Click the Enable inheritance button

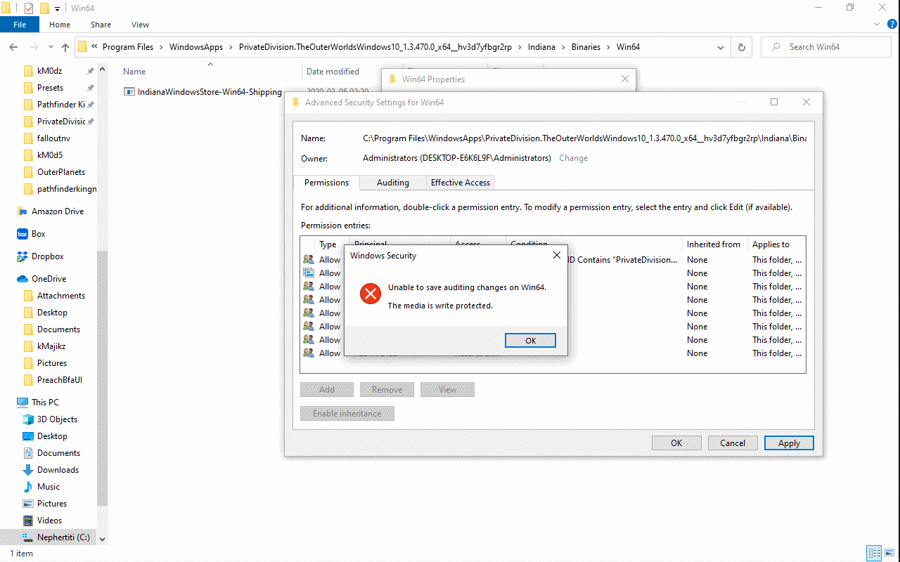point(347,414)
